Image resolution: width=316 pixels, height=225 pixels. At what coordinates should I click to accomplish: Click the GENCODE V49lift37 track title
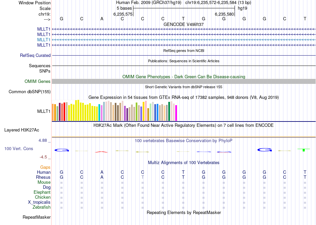[184, 24]
